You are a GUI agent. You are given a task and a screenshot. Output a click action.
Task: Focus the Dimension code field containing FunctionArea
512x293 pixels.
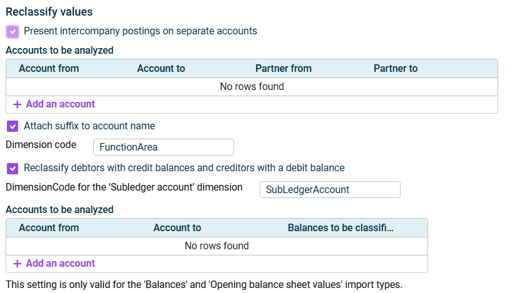click(x=163, y=147)
